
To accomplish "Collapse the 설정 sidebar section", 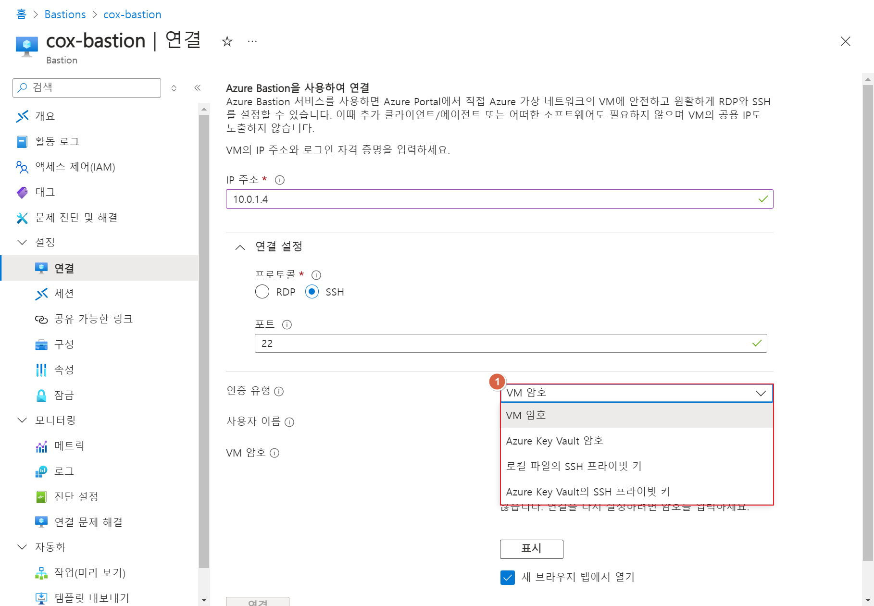I will coord(22,242).
